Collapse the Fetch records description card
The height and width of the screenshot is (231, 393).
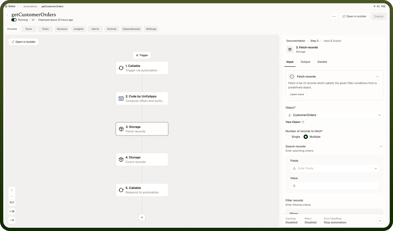pyautogui.click(x=377, y=77)
